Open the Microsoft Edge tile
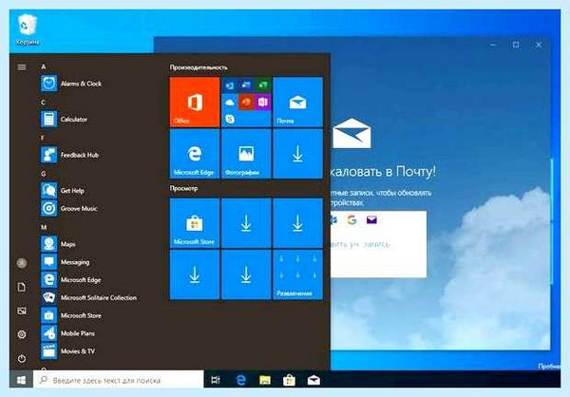570x397 pixels. [195, 154]
